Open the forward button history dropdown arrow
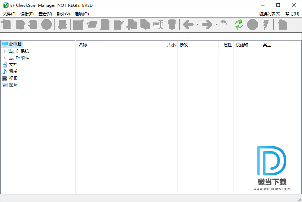Viewport: 302px width, 202px height. coord(216,25)
